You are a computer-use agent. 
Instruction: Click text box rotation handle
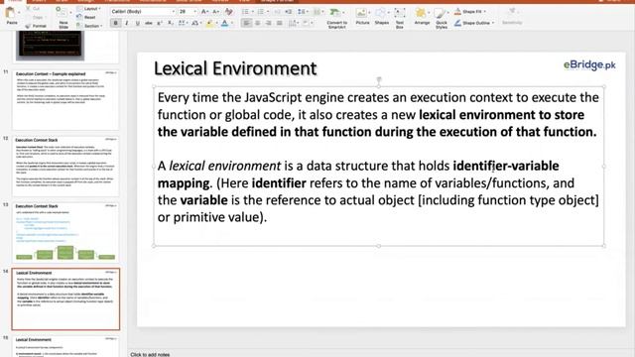click(379, 79)
